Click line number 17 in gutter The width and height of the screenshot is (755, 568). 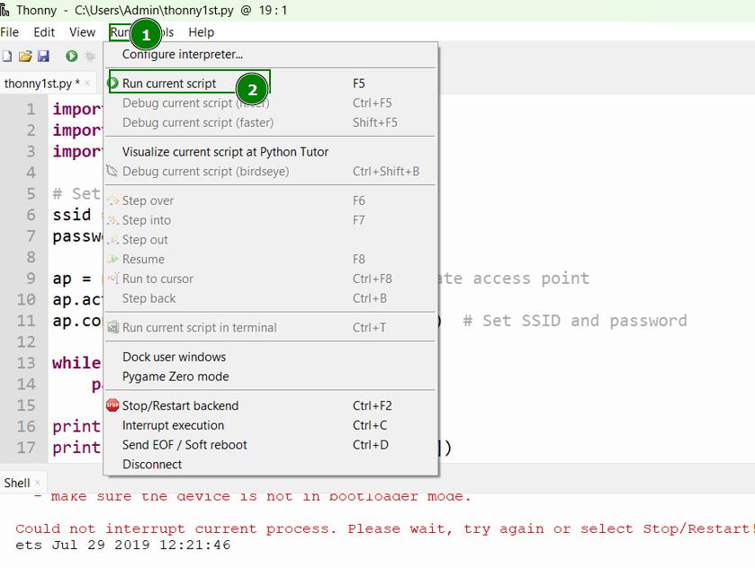click(x=26, y=448)
